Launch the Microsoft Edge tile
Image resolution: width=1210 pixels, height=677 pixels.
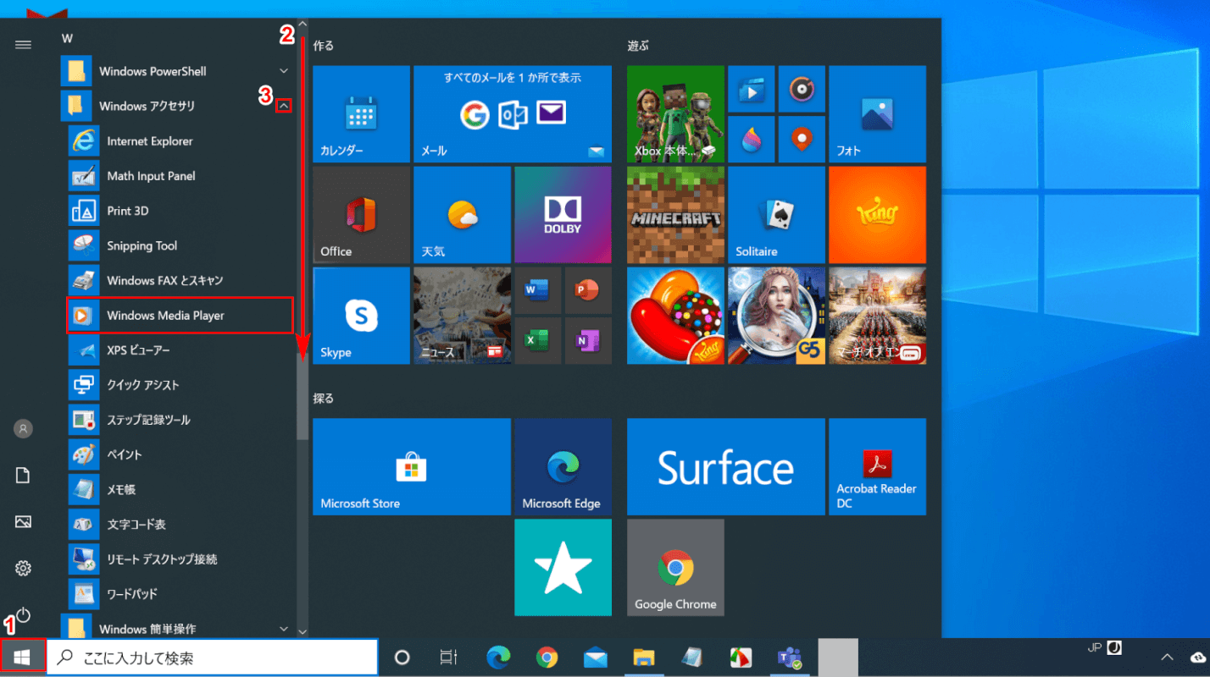[563, 466]
